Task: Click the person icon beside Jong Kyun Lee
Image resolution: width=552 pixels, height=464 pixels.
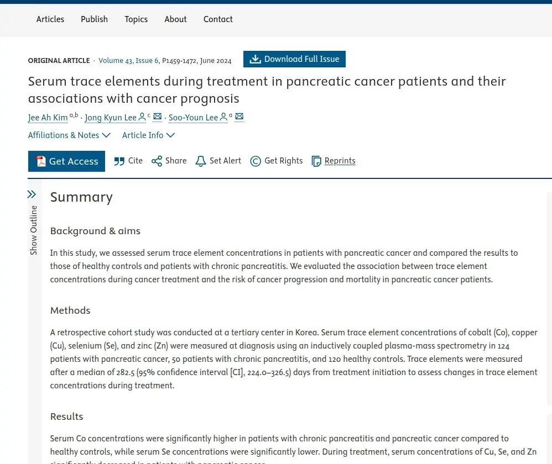Action: [142, 117]
